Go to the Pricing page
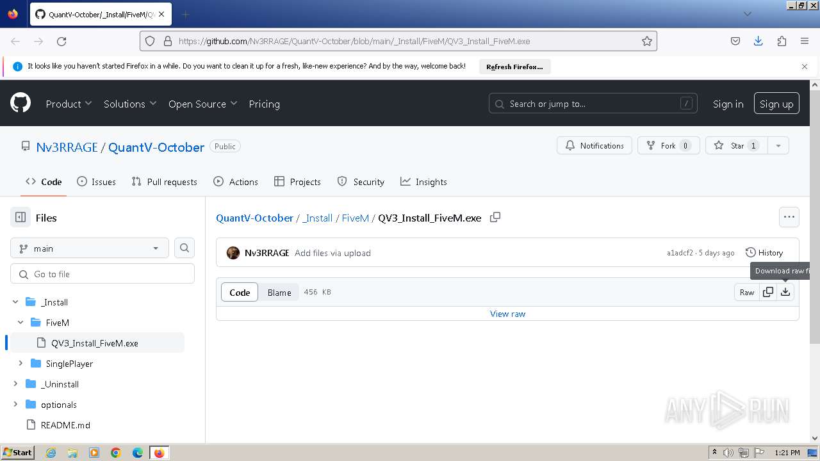This screenshot has height=461, width=820. coord(264,104)
